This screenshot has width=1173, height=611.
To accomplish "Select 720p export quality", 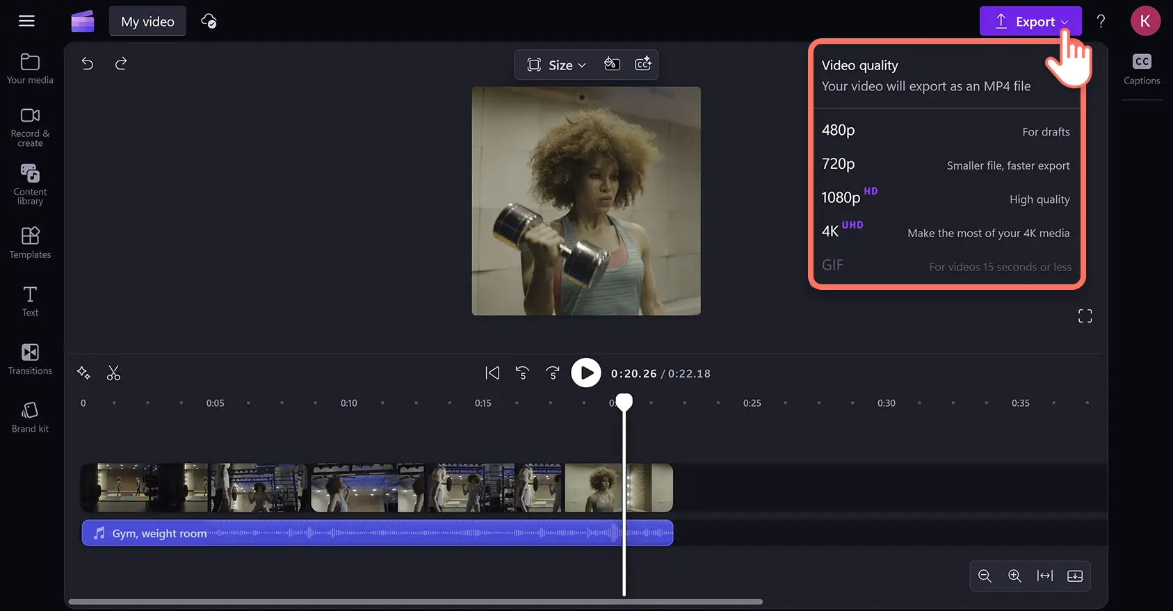I will (946, 165).
